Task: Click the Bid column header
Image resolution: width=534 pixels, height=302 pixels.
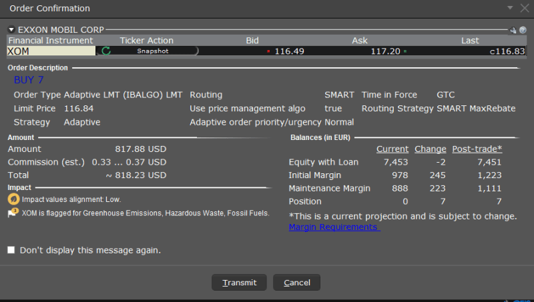Action: pos(252,41)
